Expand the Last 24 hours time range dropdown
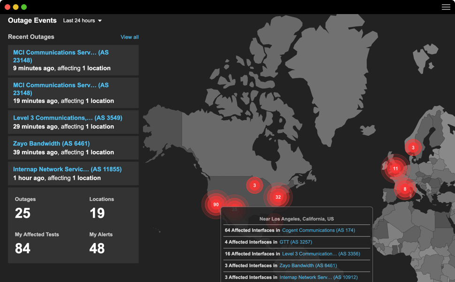 tap(83, 21)
